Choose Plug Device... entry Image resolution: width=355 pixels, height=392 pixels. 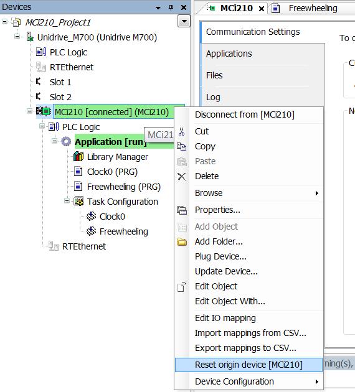(249, 256)
